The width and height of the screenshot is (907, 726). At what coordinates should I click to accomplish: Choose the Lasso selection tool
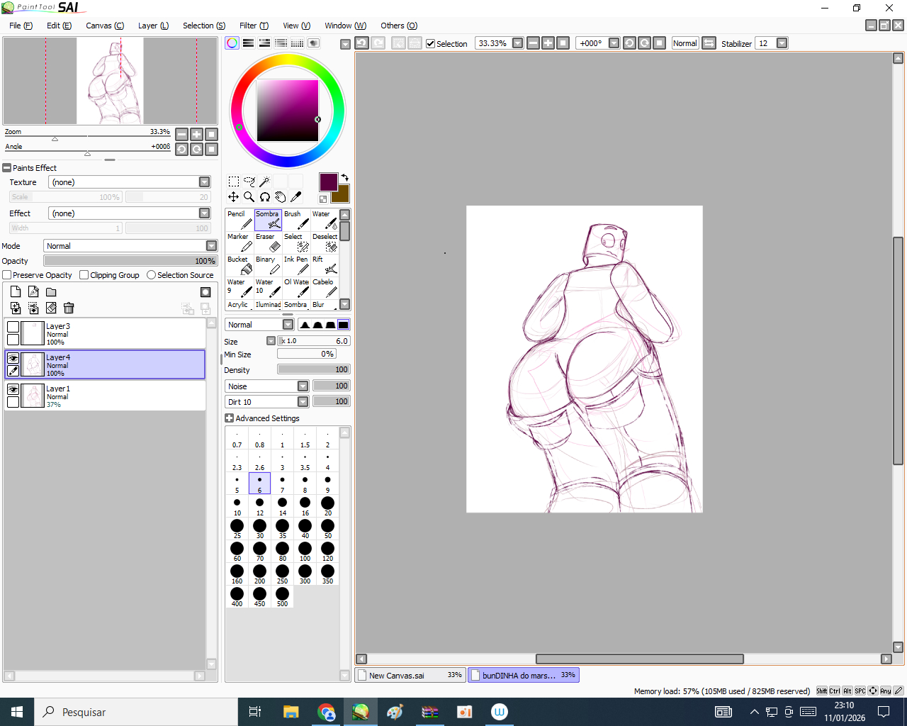click(249, 181)
